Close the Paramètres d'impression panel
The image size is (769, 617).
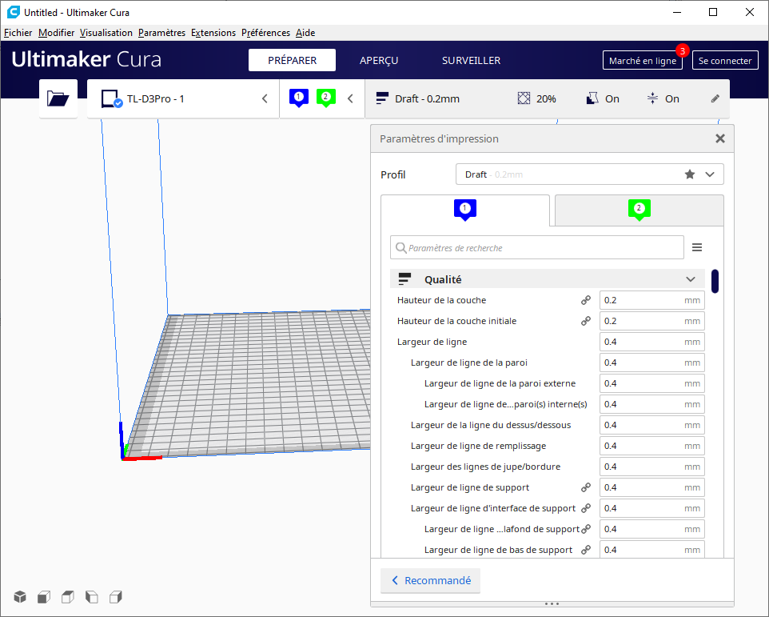720,138
